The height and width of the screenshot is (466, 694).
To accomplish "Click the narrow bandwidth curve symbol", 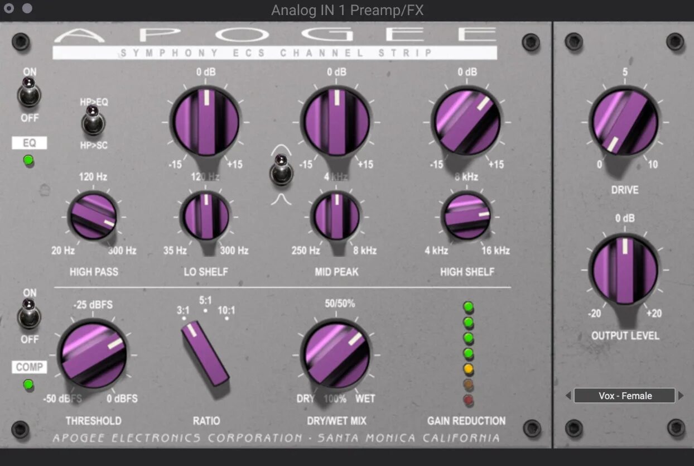I will point(281,199).
